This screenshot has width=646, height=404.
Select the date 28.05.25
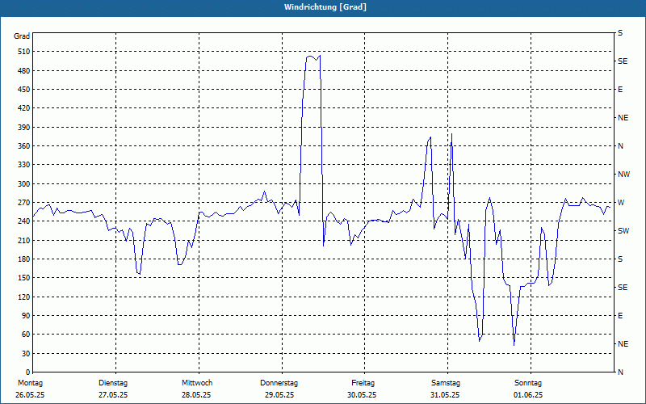(x=196, y=395)
